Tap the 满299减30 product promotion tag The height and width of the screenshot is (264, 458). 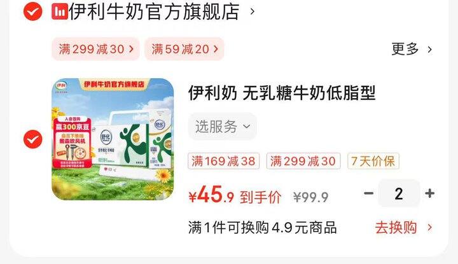pos(303,161)
